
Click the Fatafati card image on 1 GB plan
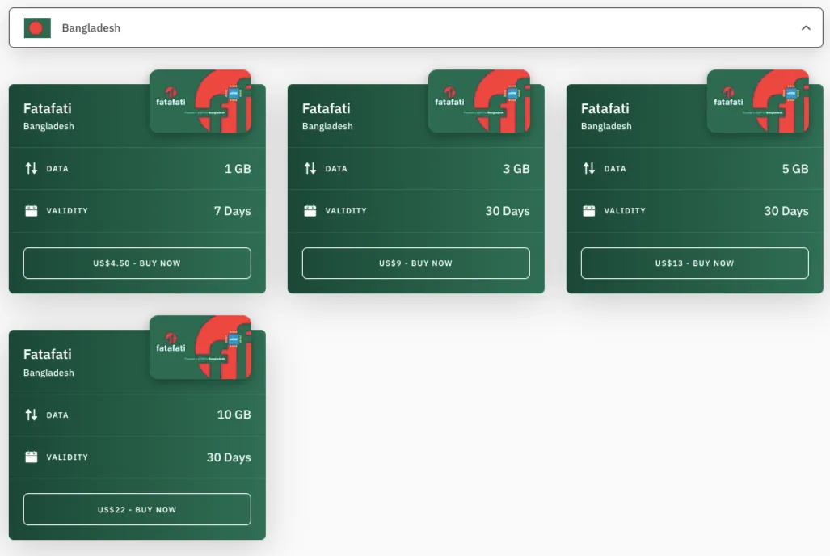(200, 101)
